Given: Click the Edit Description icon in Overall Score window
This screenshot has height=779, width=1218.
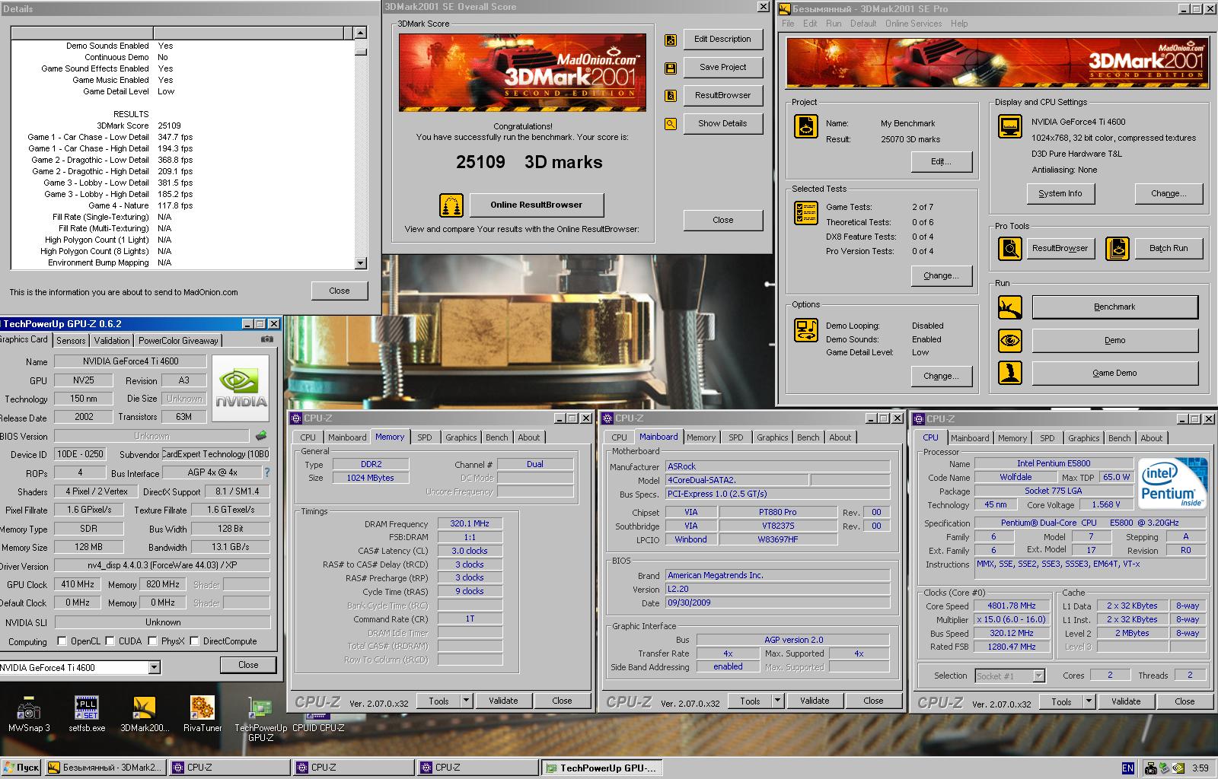Looking at the screenshot, I should tap(671, 40).
